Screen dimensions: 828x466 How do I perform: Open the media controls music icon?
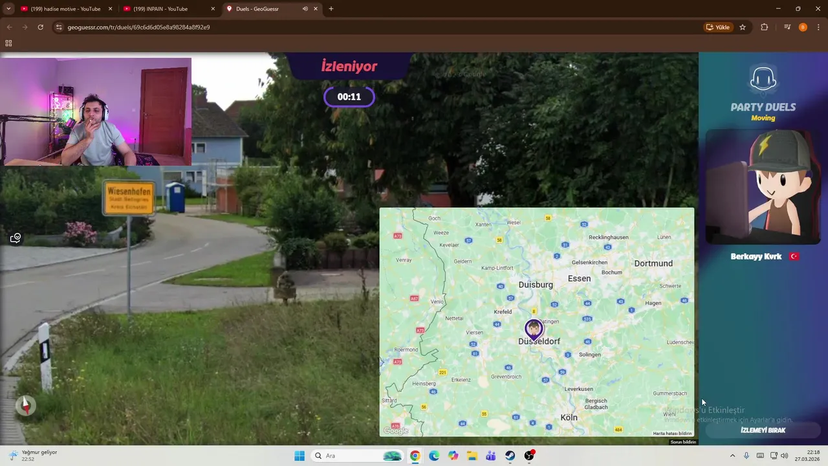(x=787, y=27)
